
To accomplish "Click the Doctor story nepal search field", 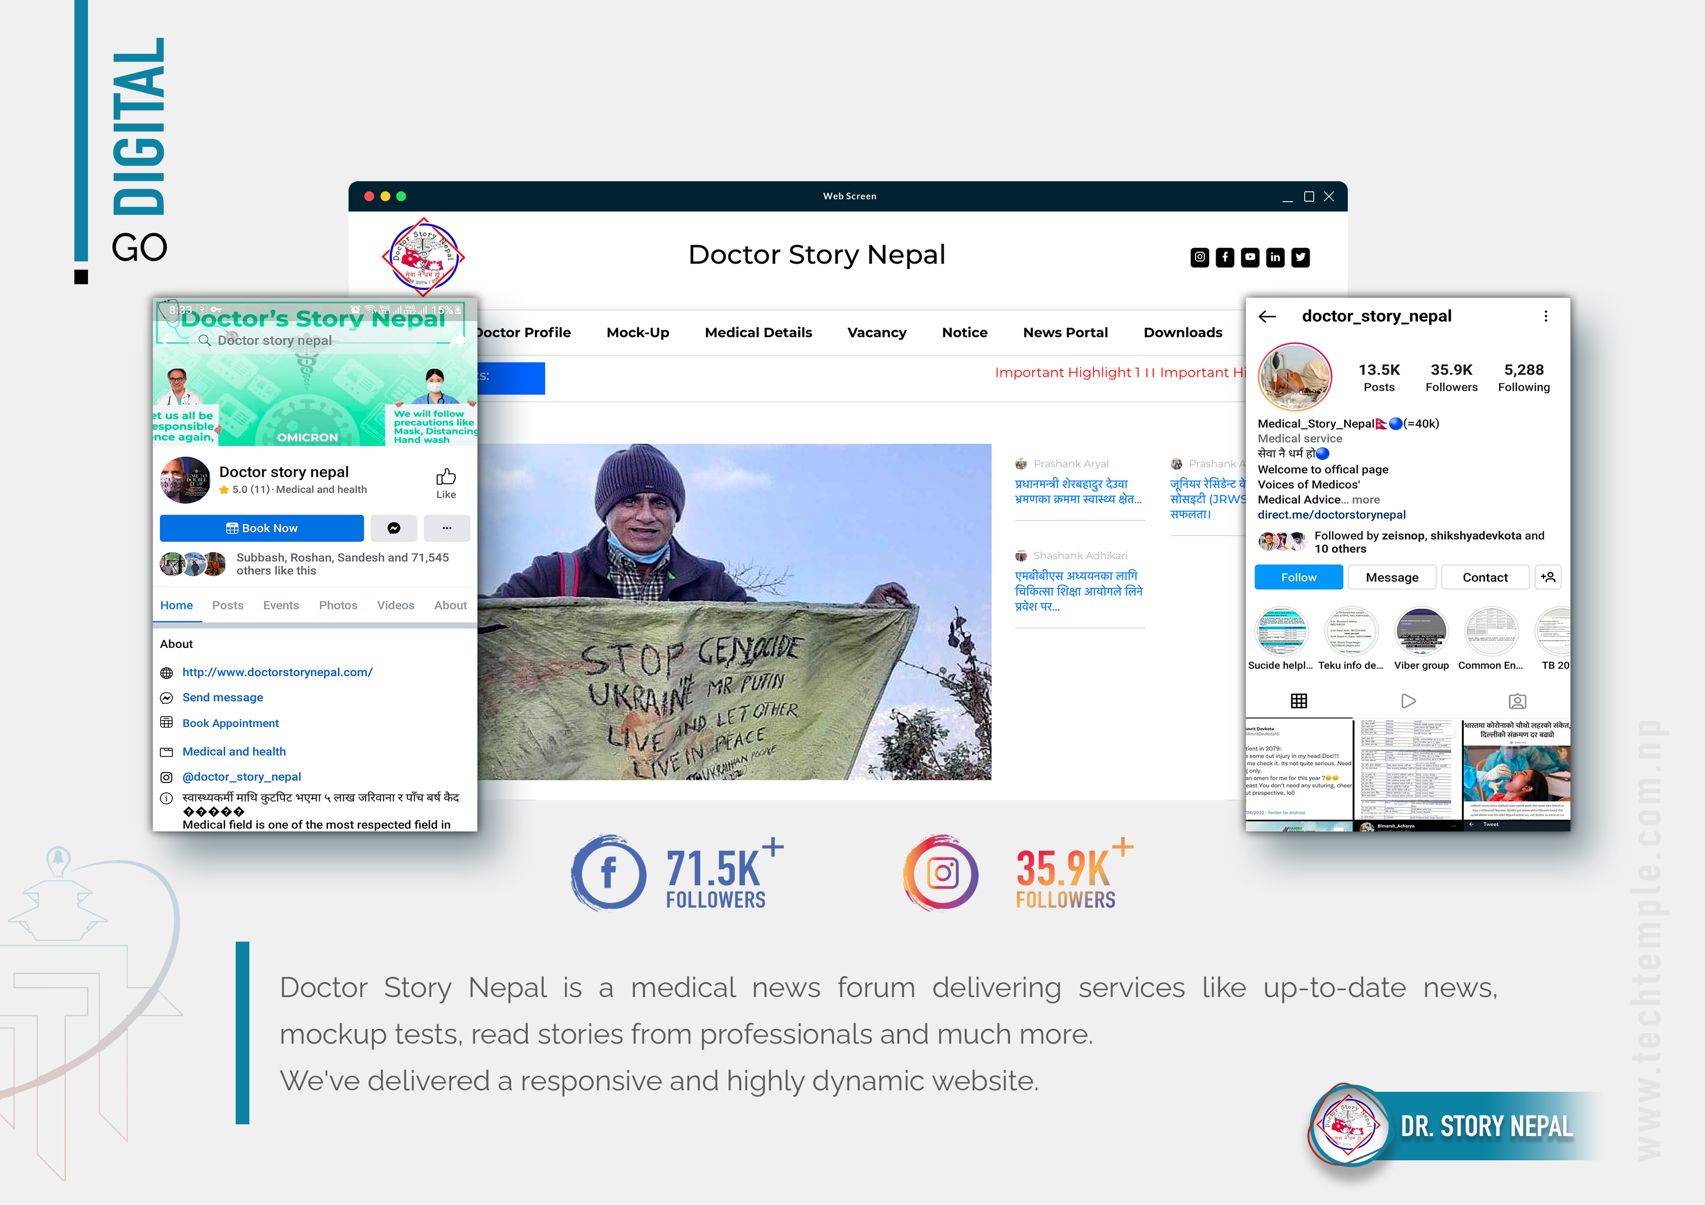I will pyautogui.click(x=275, y=340).
